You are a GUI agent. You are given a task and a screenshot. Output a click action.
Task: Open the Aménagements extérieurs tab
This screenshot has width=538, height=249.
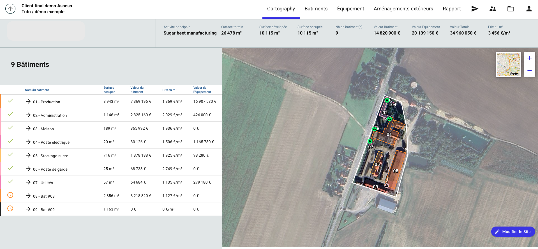point(403,9)
